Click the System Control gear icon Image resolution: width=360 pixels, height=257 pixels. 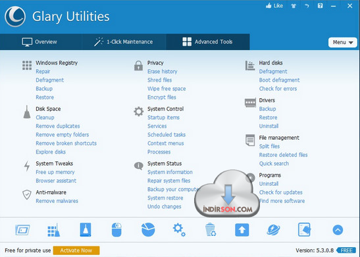click(x=139, y=111)
